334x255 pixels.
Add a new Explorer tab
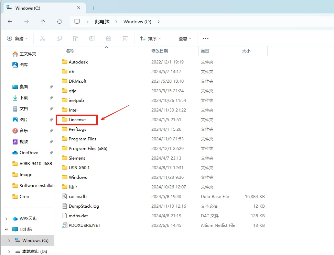[x=94, y=8]
